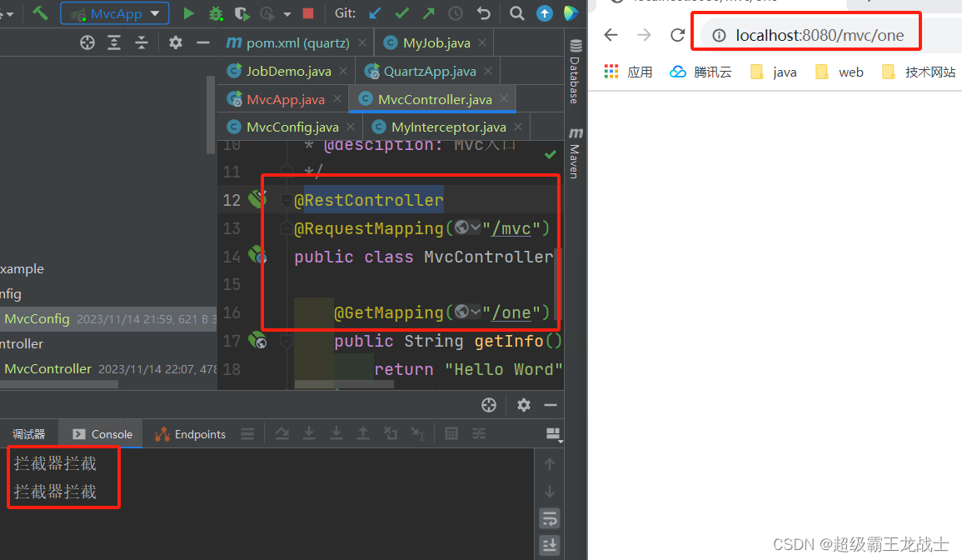Switch to JobDemo.java tab
This screenshot has height=560, width=962.
(280, 71)
